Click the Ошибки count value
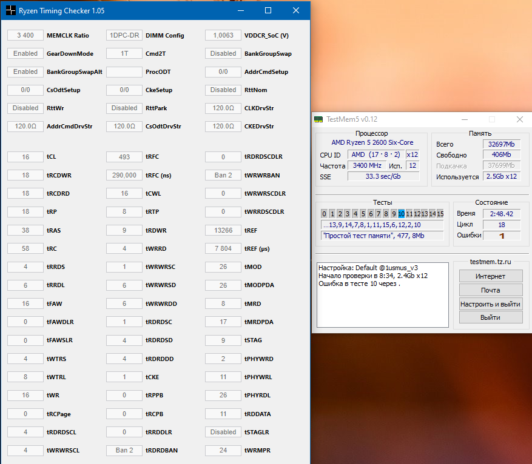This screenshot has height=464, width=532. [x=502, y=236]
